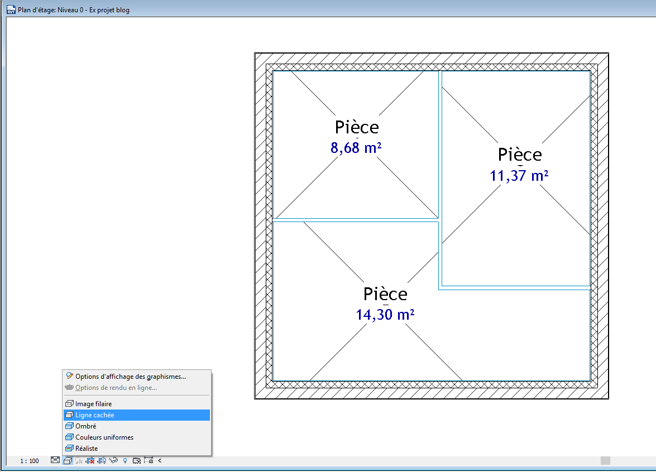
Task: Collapse the view control bar with the chevron
Action: (159, 461)
